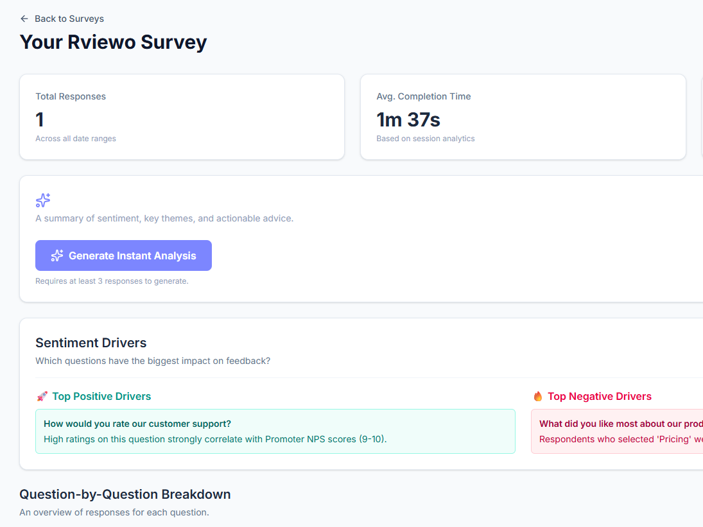
Task: Click the Top Negative Drivers label
Action: 599,397
